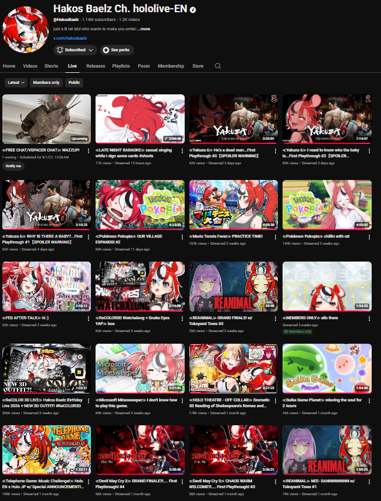The image size is (381, 501).
Task: Open the Suika Game Planet video title
Action: (x=322, y=403)
